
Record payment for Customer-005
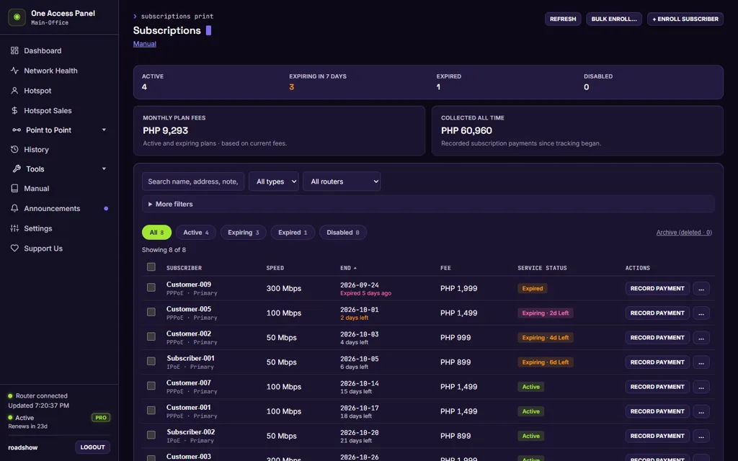[657, 313]
